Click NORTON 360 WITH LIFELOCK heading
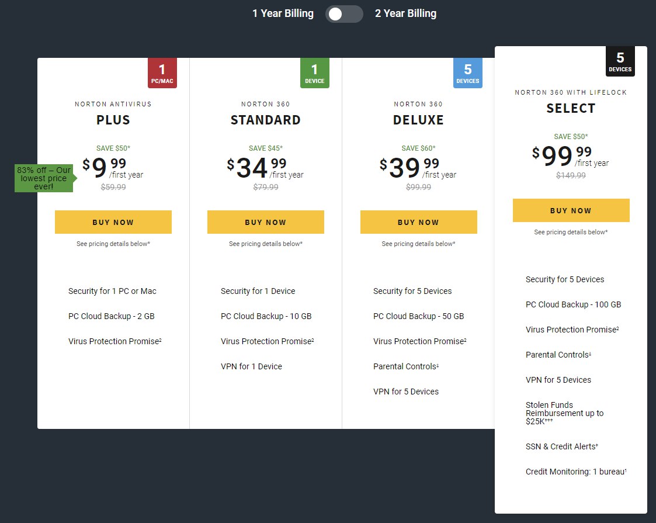This screenshot has height=523, width=656. (571, 92)
